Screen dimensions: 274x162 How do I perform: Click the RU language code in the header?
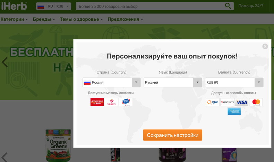pyautogui.click(x=51, y=7)
